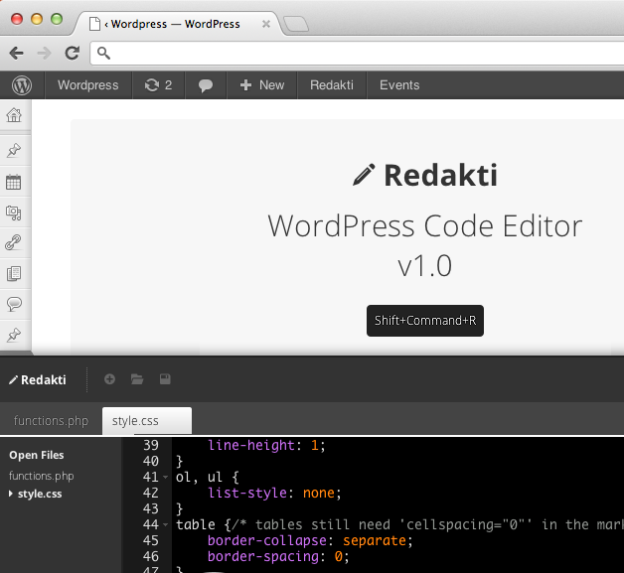Screen dimensions: 624x573
Task: Click the 'none' value on line 42
Action: pos(319,493)
